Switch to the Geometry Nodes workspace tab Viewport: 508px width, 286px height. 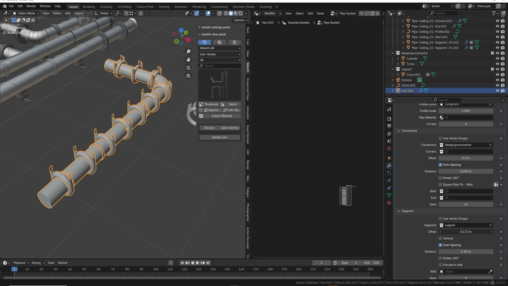click(x=244, y=7)
